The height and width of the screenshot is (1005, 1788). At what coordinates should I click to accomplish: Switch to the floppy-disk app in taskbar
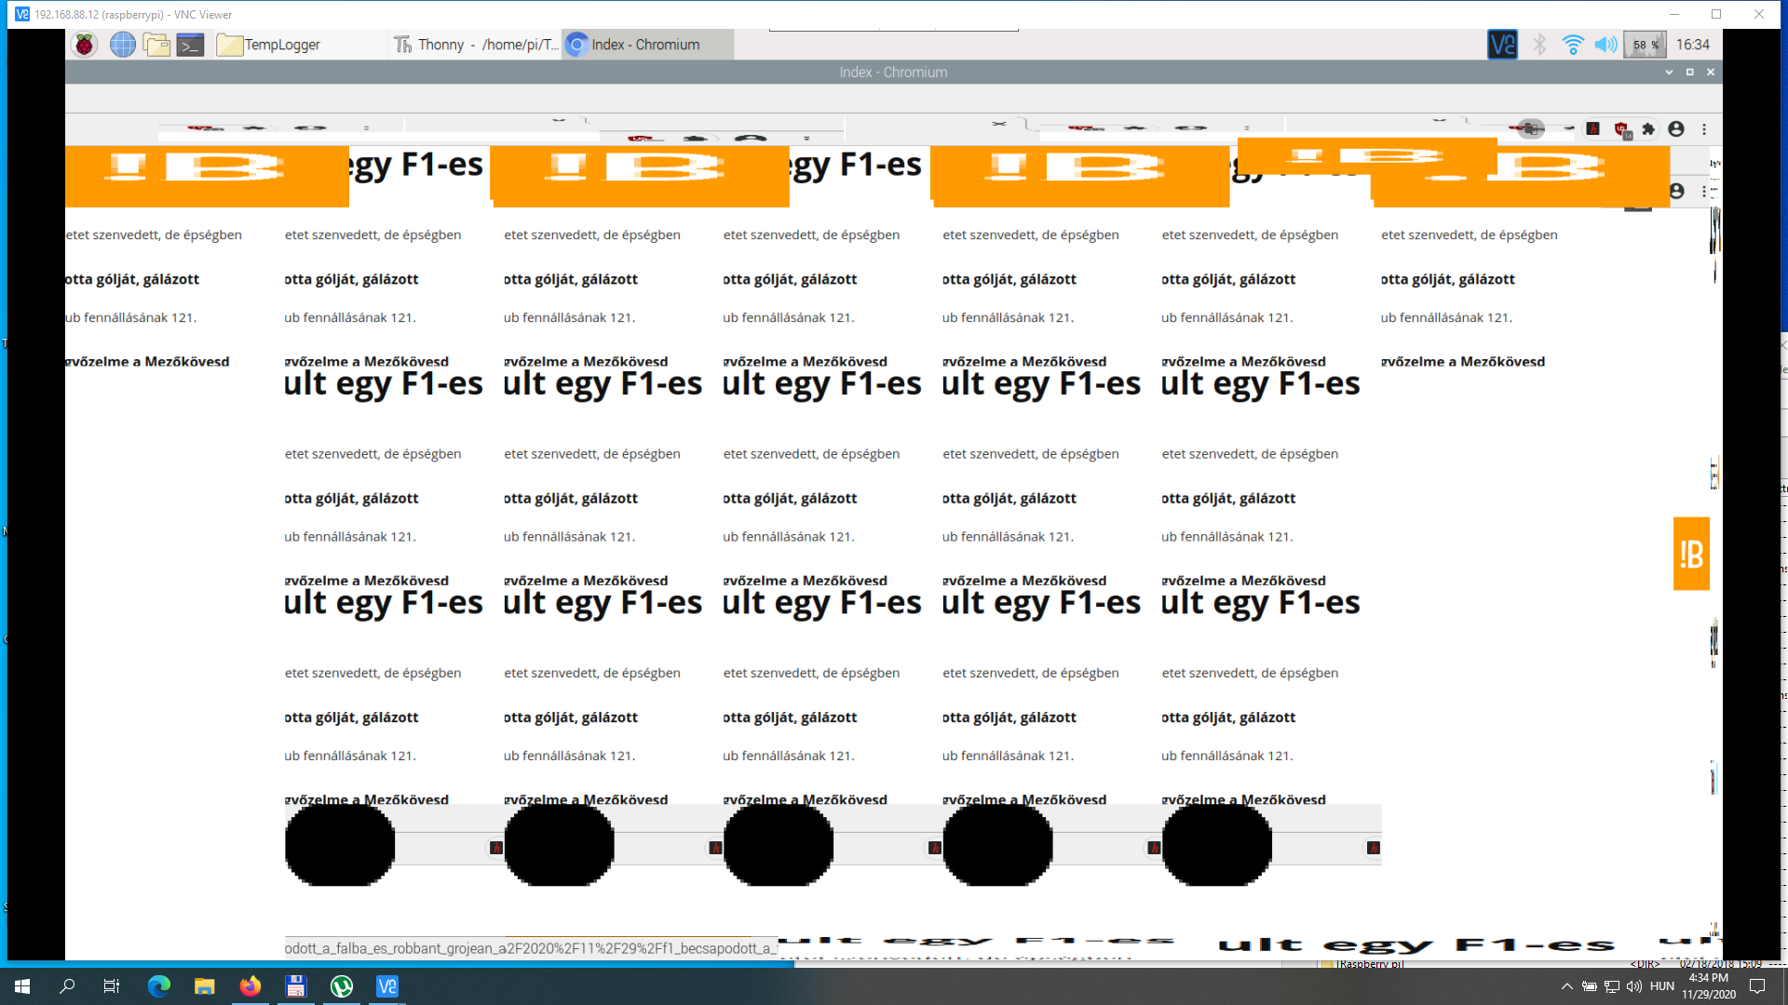pos(296,986)
